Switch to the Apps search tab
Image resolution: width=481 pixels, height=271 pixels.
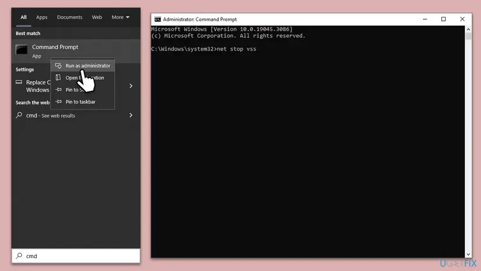(42, 17)
